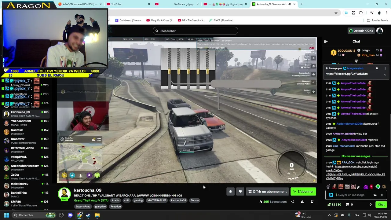Open the Windows Start menu
Viewport: 391px width, 220px height.
tap(6, 215)
